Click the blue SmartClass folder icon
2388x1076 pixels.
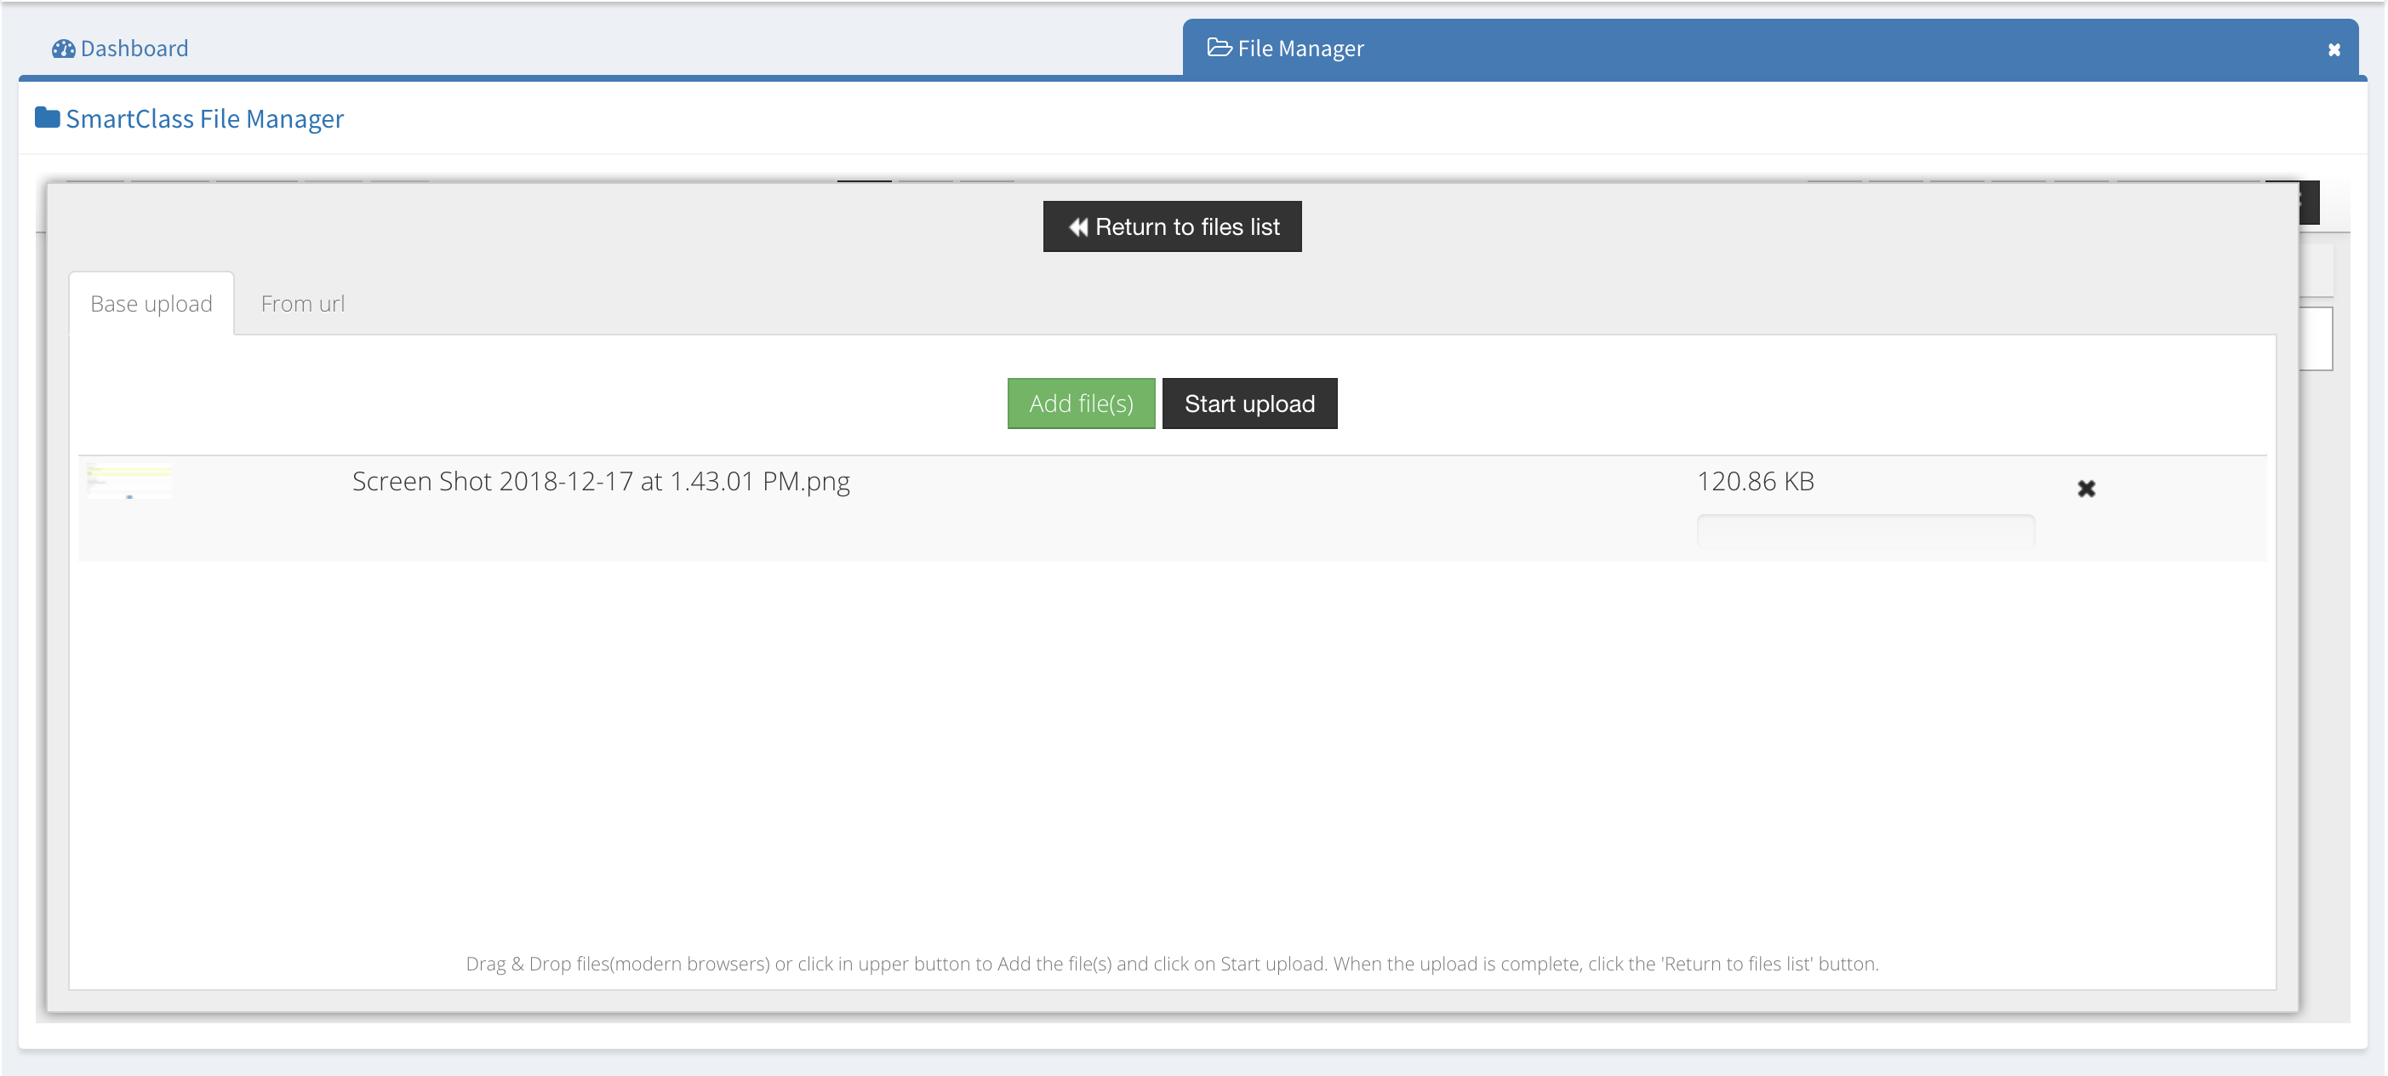tap(48, 117)
